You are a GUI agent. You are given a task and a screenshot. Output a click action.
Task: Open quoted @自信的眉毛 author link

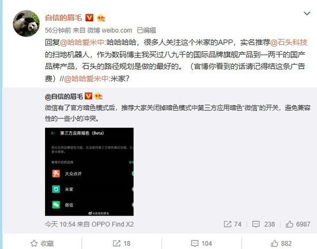point(64,97)
